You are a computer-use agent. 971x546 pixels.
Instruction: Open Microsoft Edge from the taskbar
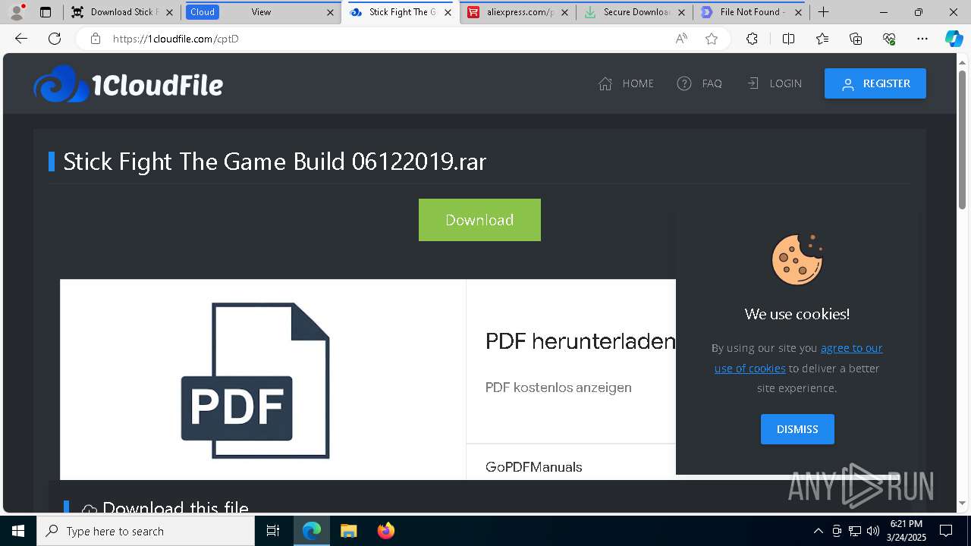(x=312, y=531)
